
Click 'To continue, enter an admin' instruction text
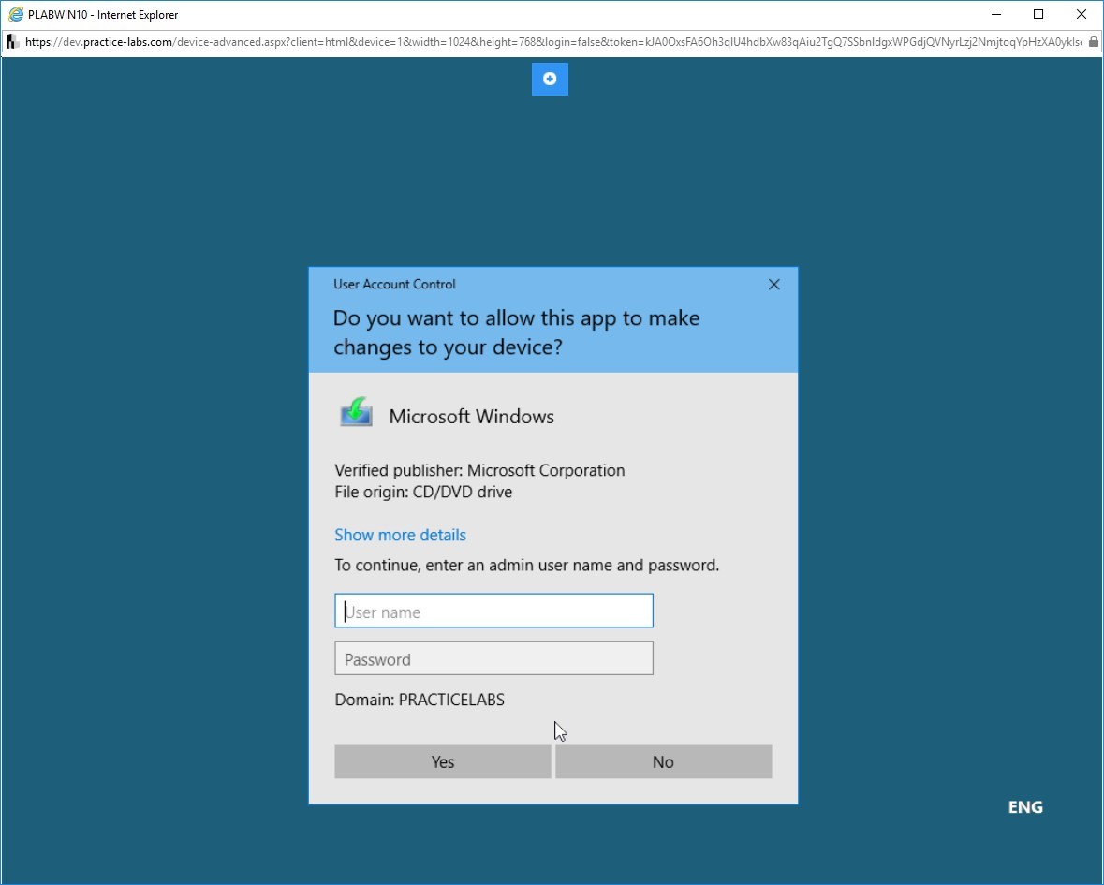(526, 566)
